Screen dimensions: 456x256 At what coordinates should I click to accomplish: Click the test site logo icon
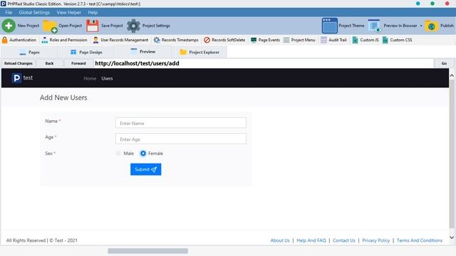point(16,78)
